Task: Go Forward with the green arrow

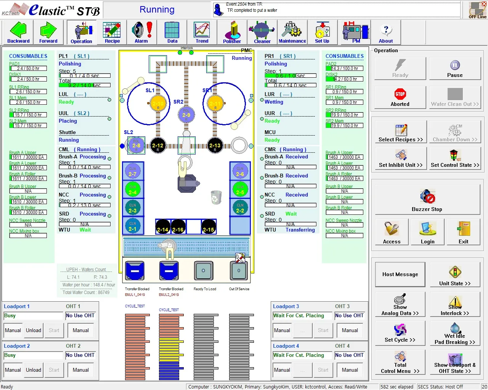Action: (48, 33)
